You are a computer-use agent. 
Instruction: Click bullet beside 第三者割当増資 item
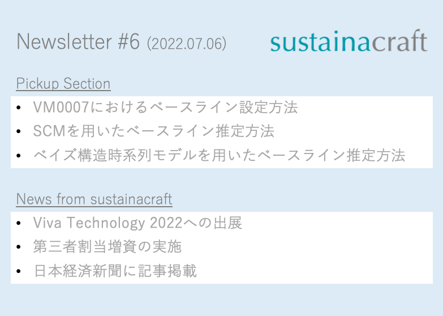[20, 247]
